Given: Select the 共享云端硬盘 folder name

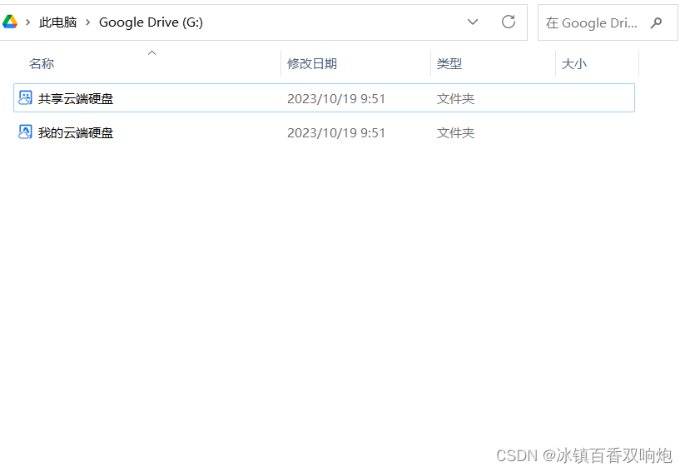Looking at the screenshot, I should tap(76, 99).
